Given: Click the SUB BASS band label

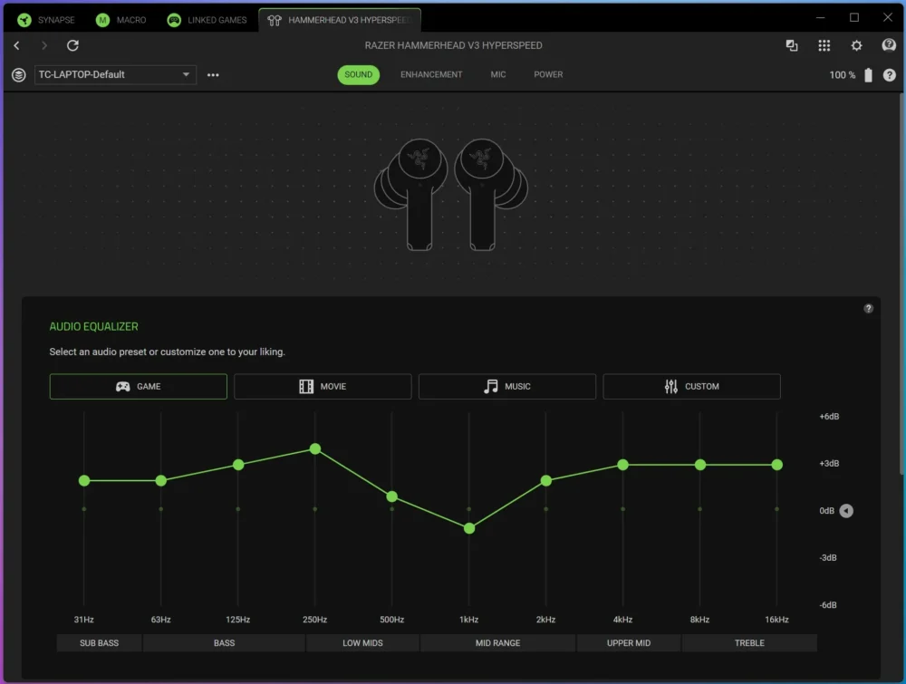Looking at the screenshot, I should (x=99, y=643).
